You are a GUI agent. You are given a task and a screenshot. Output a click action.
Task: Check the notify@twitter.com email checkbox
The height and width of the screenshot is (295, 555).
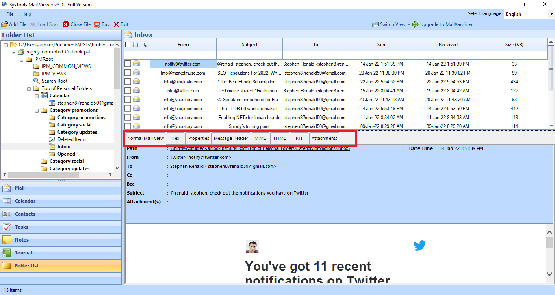[128, 64]
